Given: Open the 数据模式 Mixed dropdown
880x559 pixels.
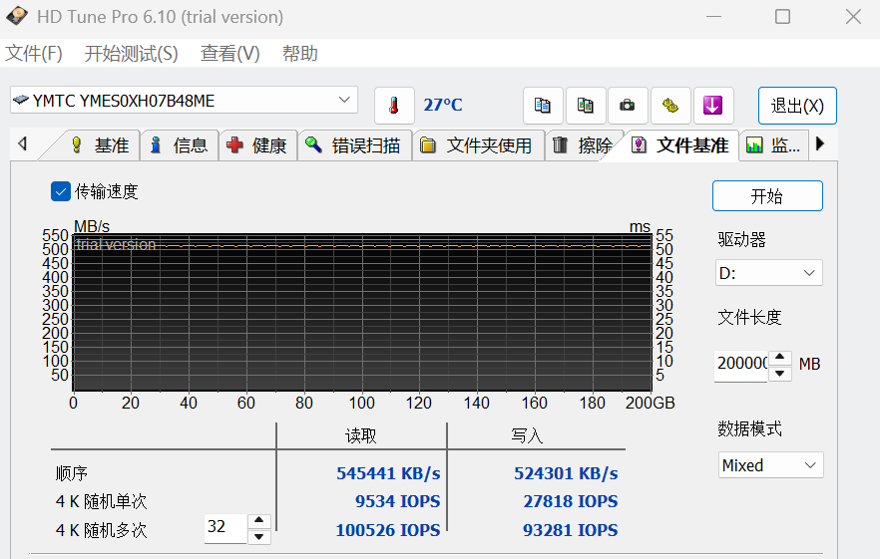Looking at the screenshot, I should point(770,465).
